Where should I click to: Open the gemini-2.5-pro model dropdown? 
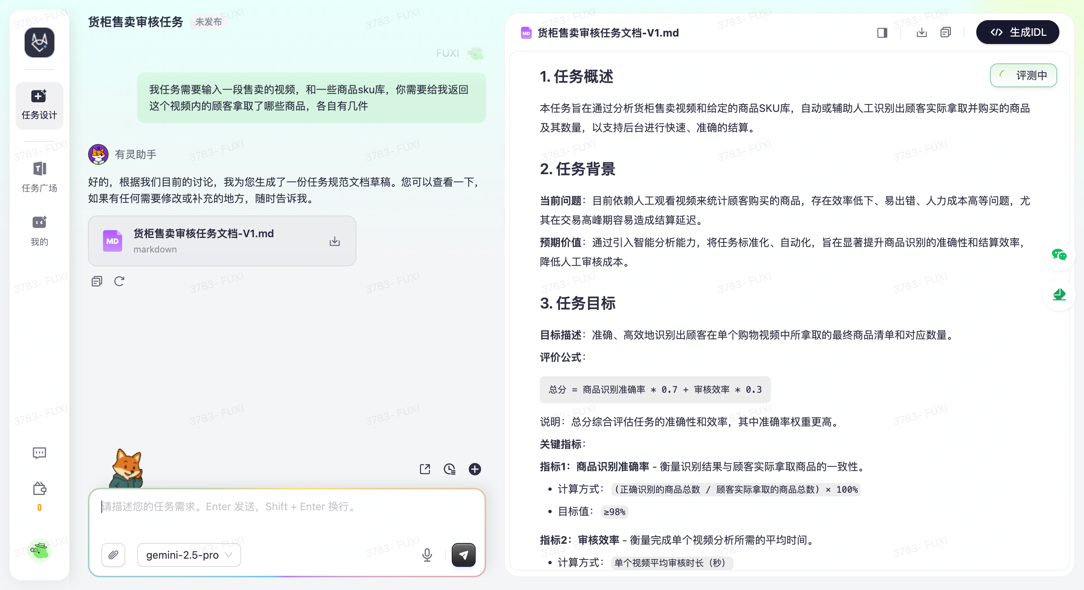189,555
